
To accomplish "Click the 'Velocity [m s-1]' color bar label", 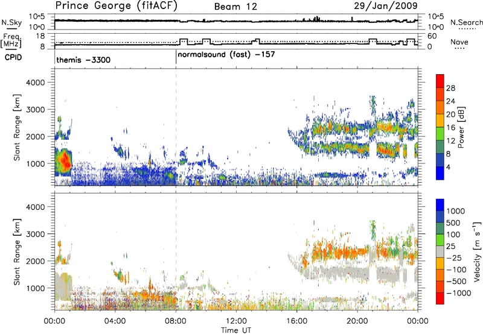I will click(x=477, y=251).
